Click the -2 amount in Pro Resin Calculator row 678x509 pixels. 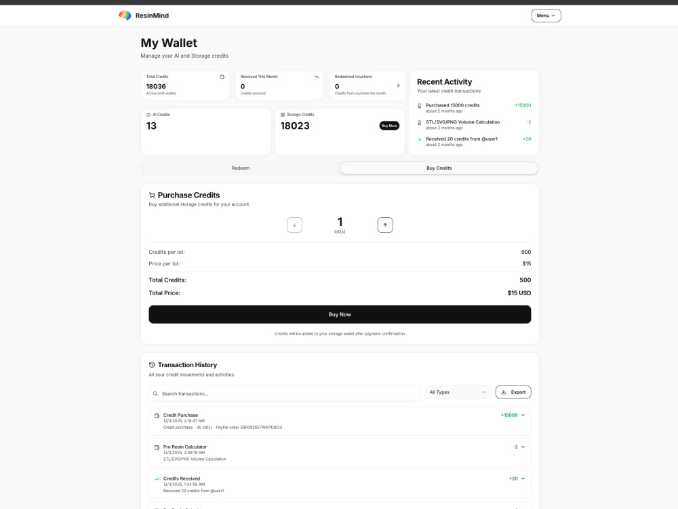tap(515, 447)
